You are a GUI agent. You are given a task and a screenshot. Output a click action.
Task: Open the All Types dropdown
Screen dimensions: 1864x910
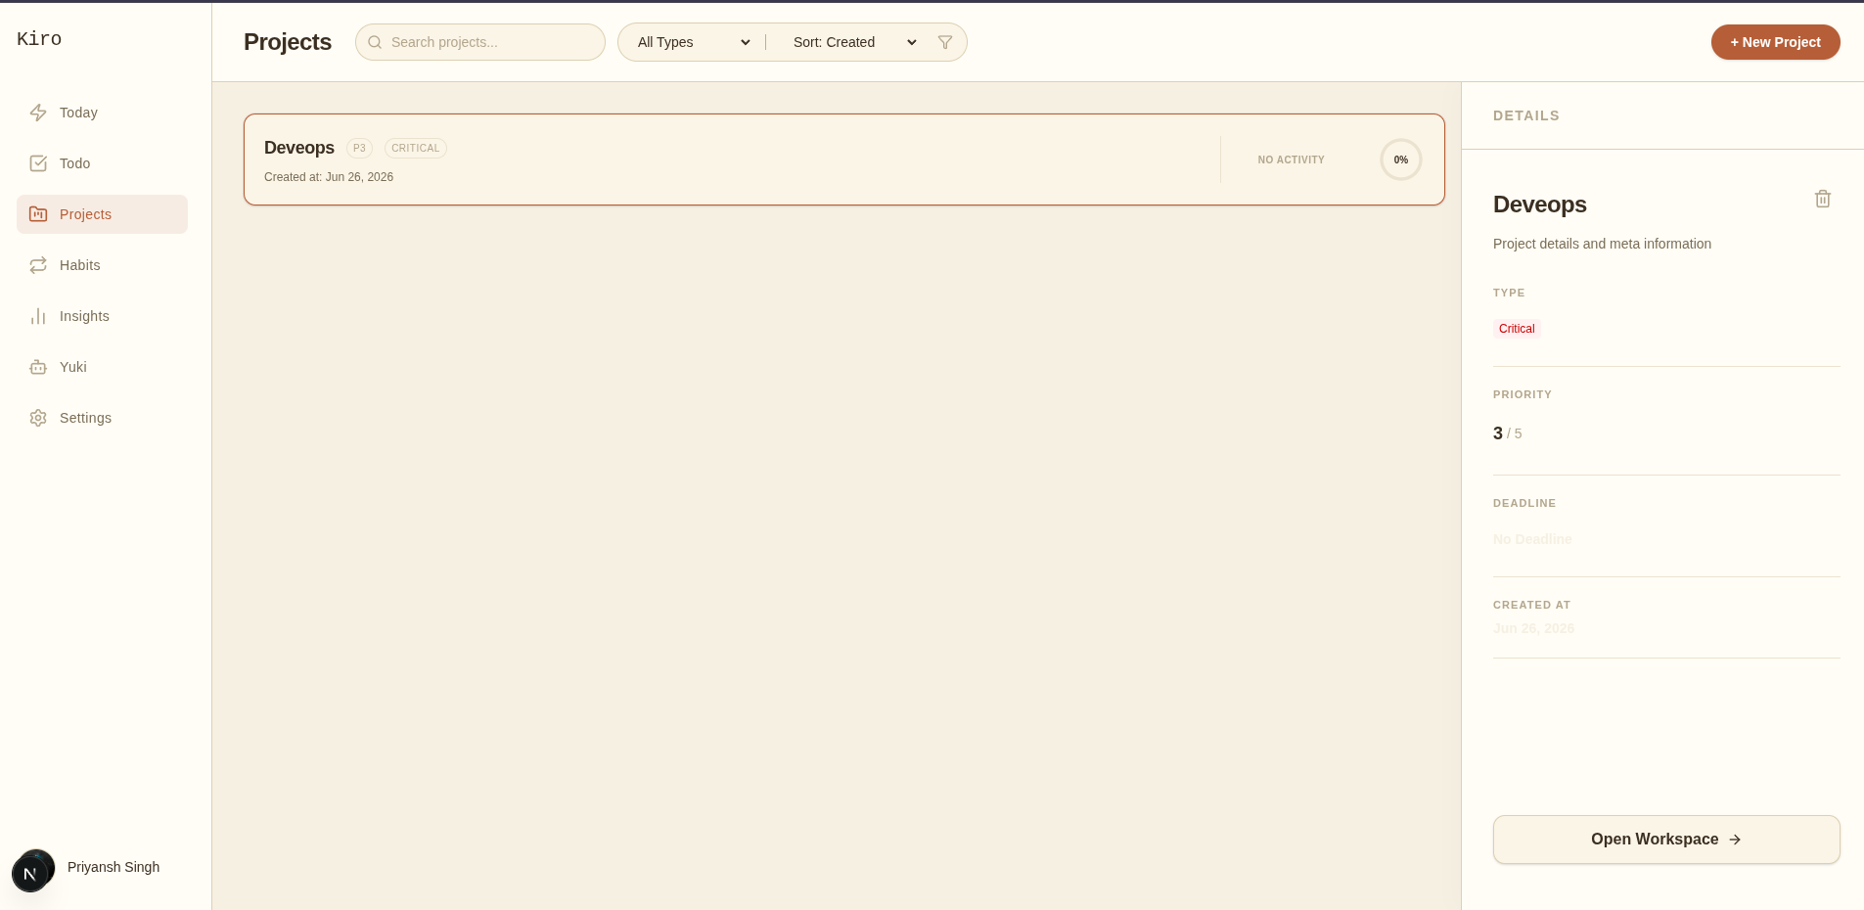694,42
